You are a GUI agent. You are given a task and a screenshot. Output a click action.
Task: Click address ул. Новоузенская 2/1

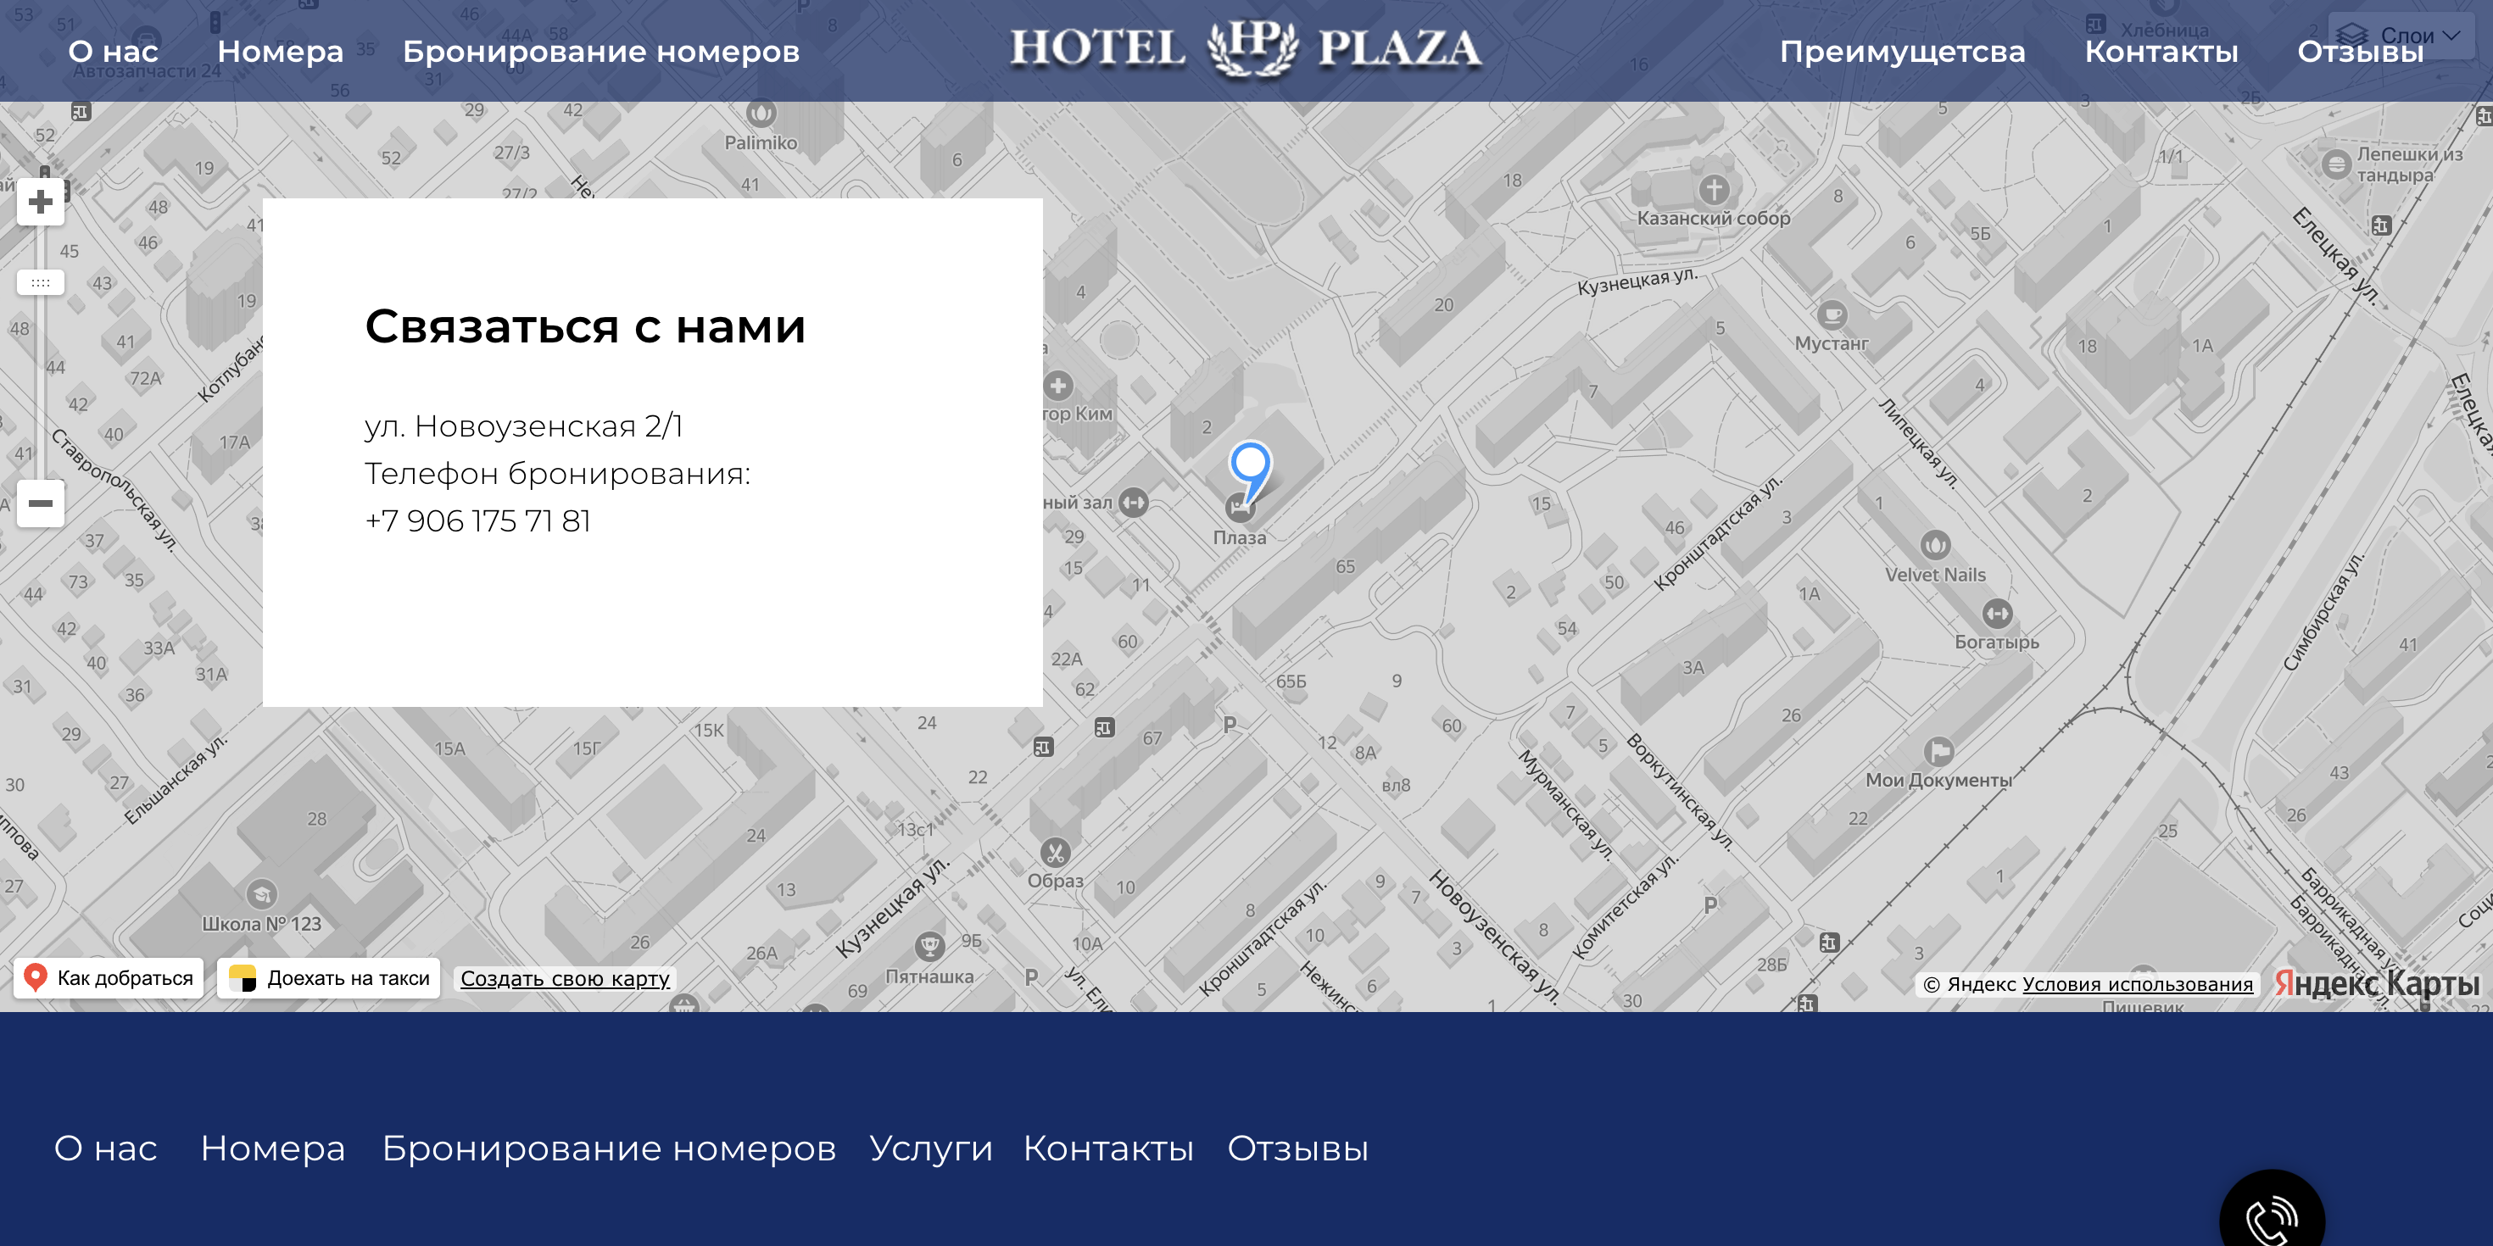(523, 426)
